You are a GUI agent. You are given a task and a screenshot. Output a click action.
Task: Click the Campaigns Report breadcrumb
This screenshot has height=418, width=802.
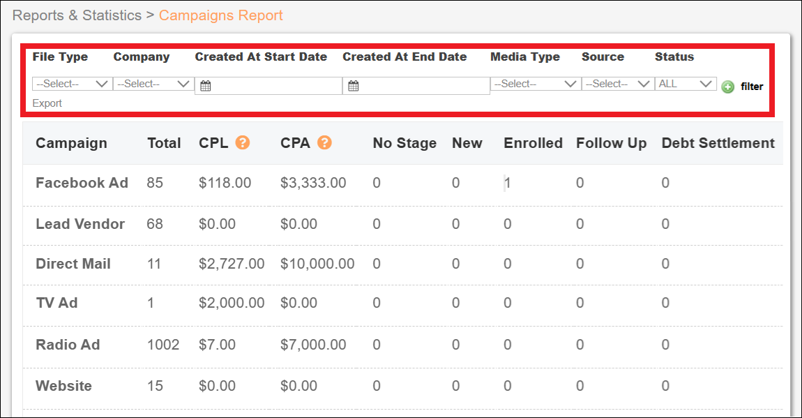point(221,15)
